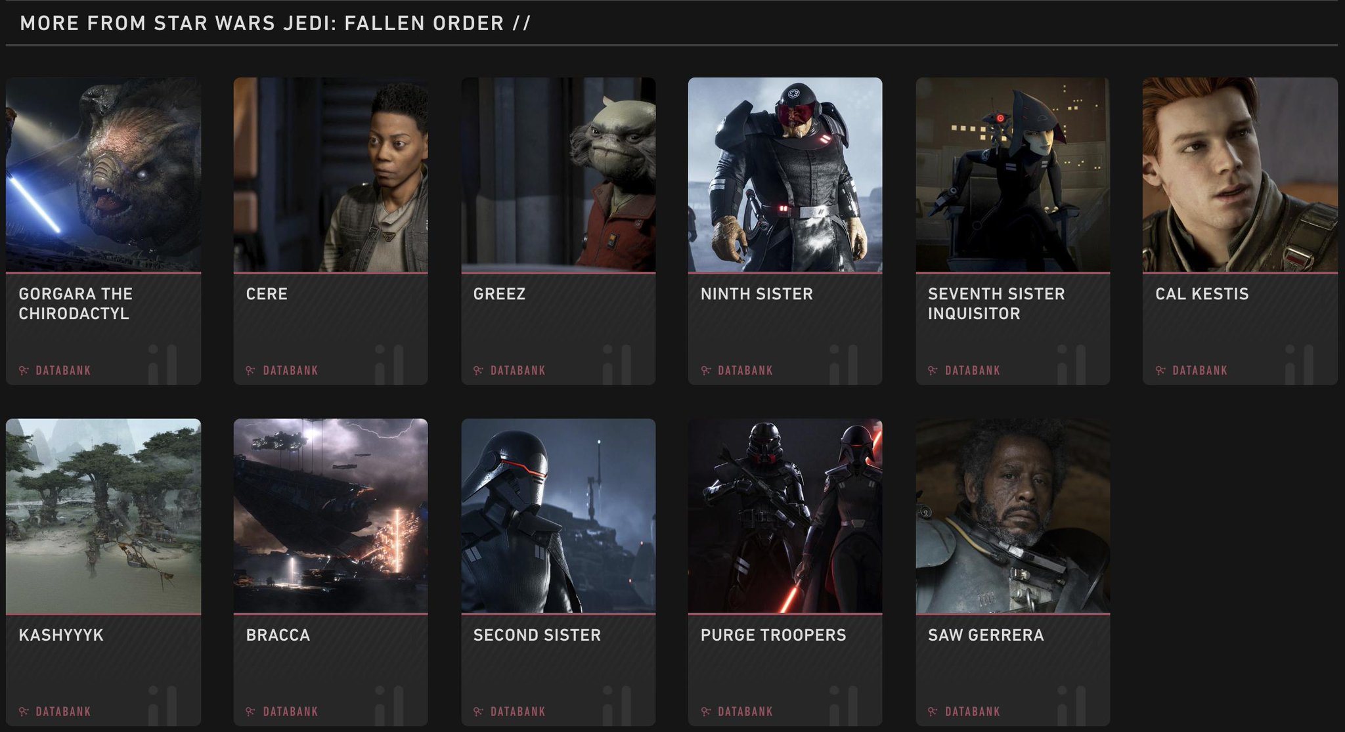Open the Cere character image
The width and height of the screenshot is (1345, 732).
point(331,175)
